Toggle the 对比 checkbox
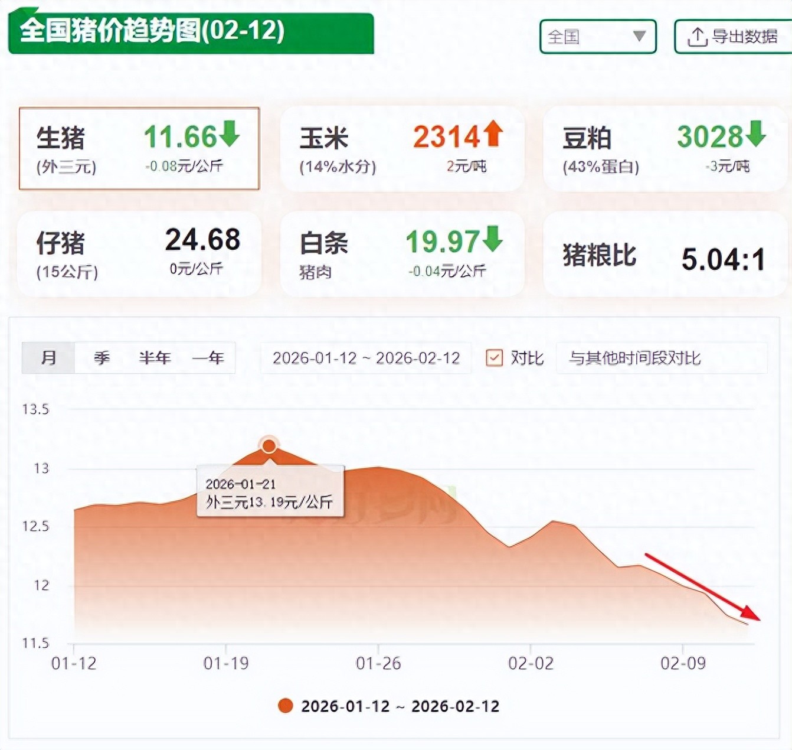792x750 pixels. coord(494,358)
